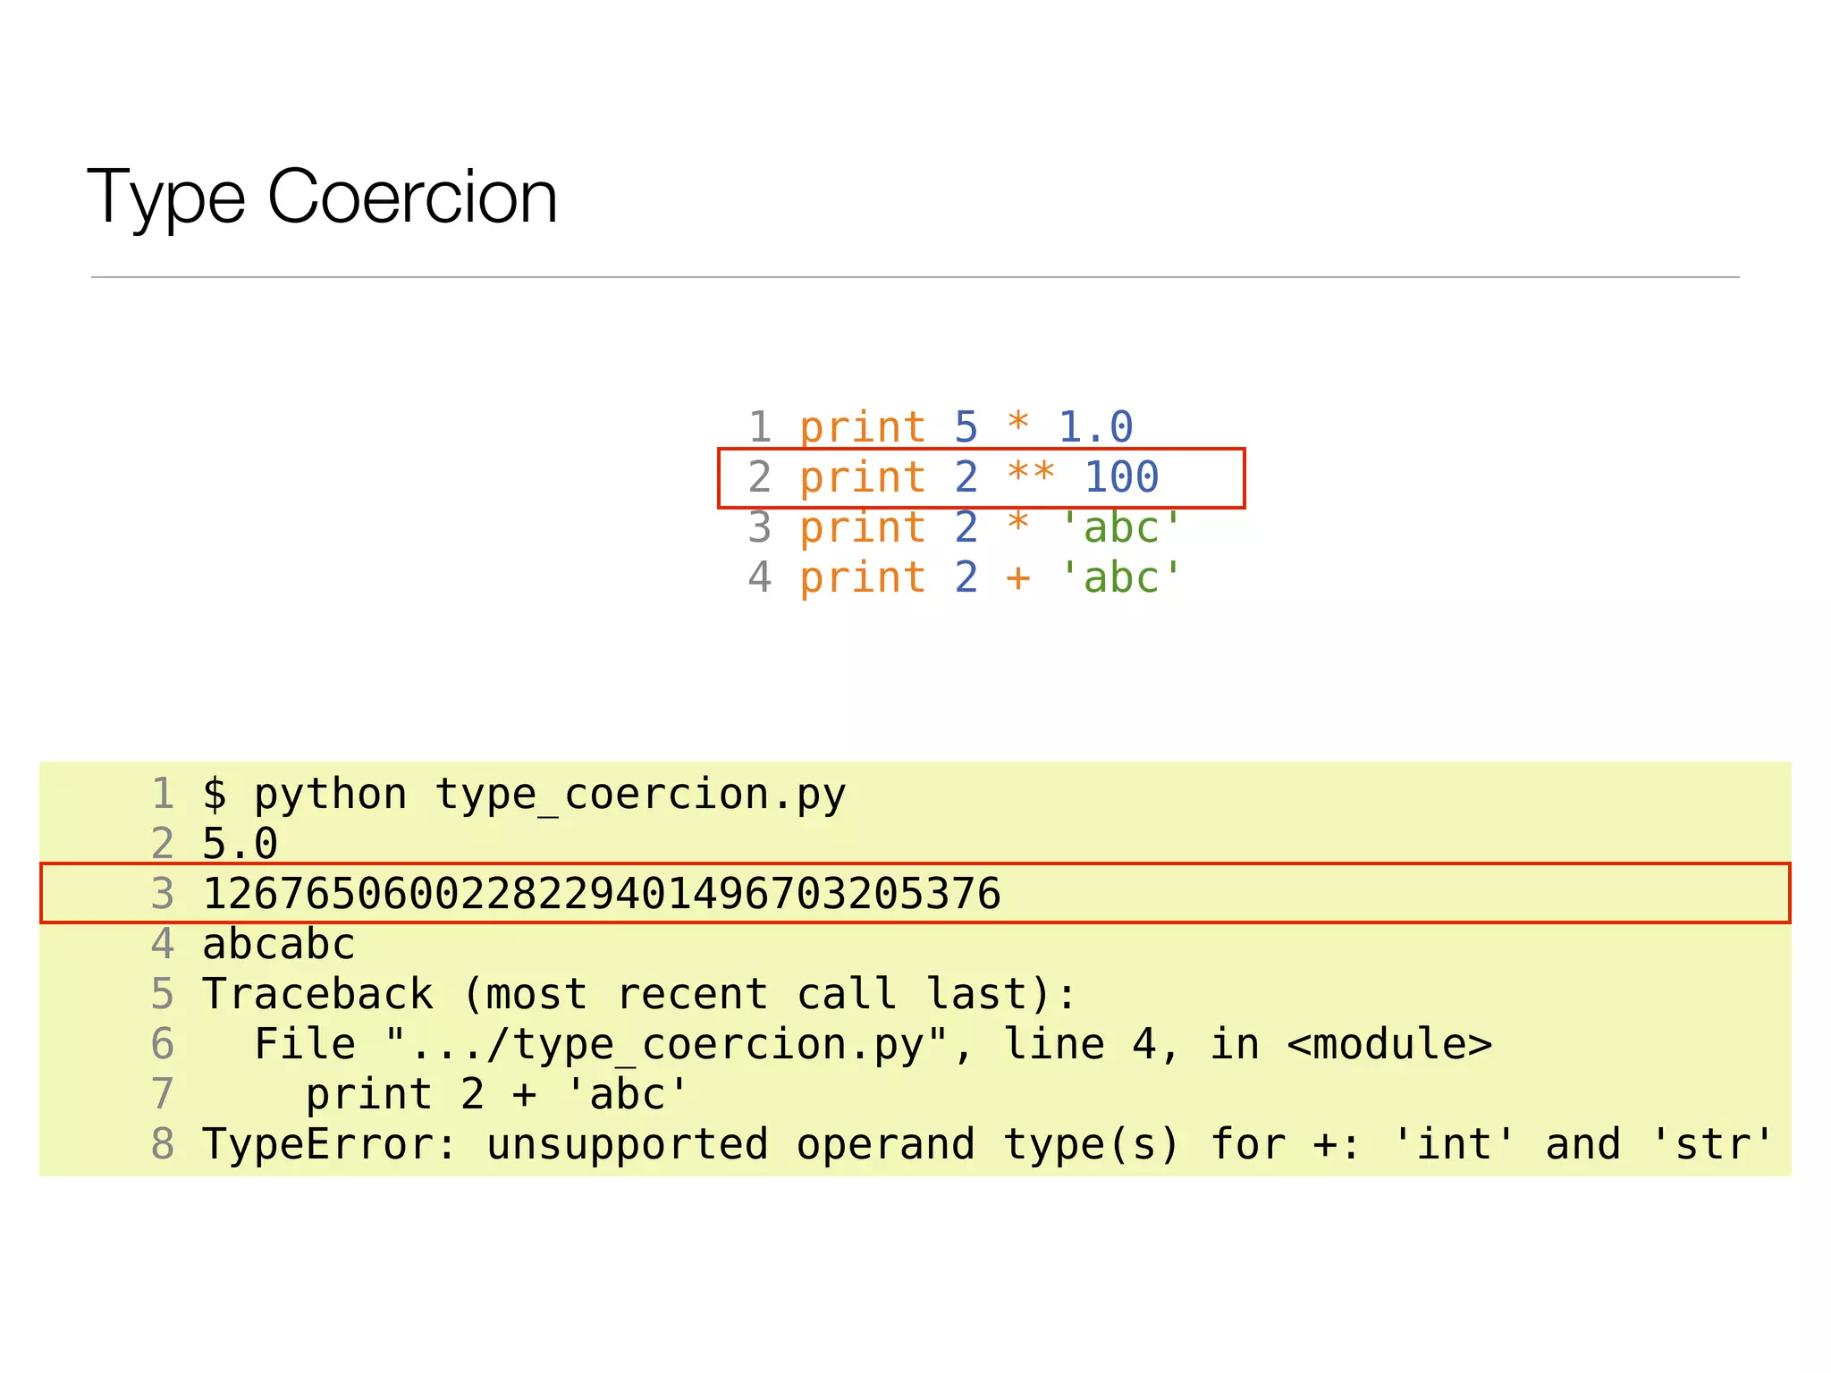
Task: Click code line 'print 5 * 1.0'
Action: [965, 427]
